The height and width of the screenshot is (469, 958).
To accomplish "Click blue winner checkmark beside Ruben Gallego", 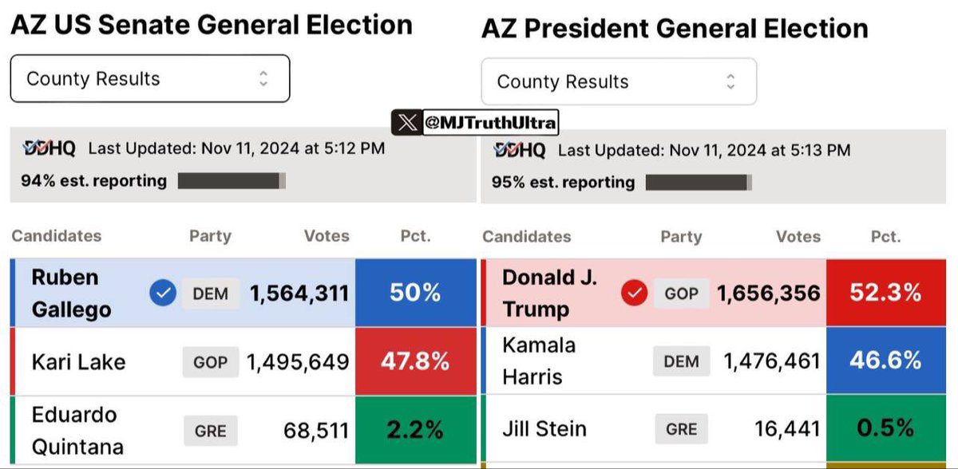I will click(162, 294).
